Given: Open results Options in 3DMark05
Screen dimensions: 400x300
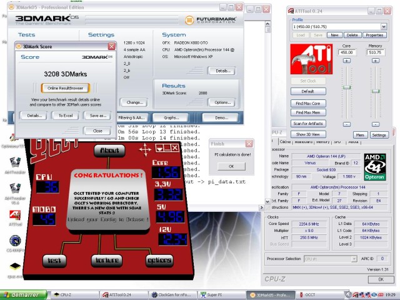Looking at the screenshot, I should pos(222,102).
